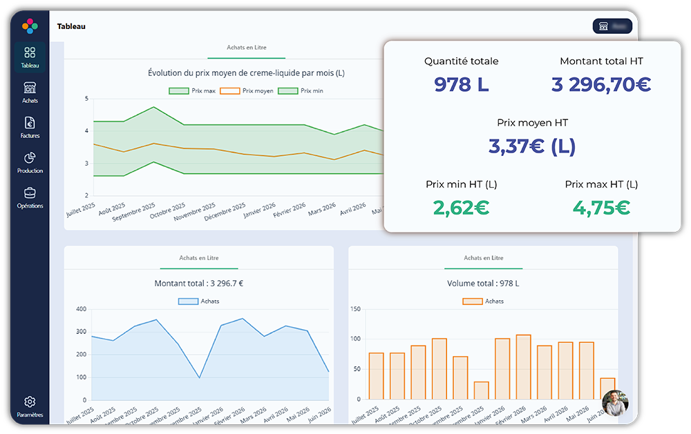Click the store button at top right
691x434 pixels.
coord(612,26)
